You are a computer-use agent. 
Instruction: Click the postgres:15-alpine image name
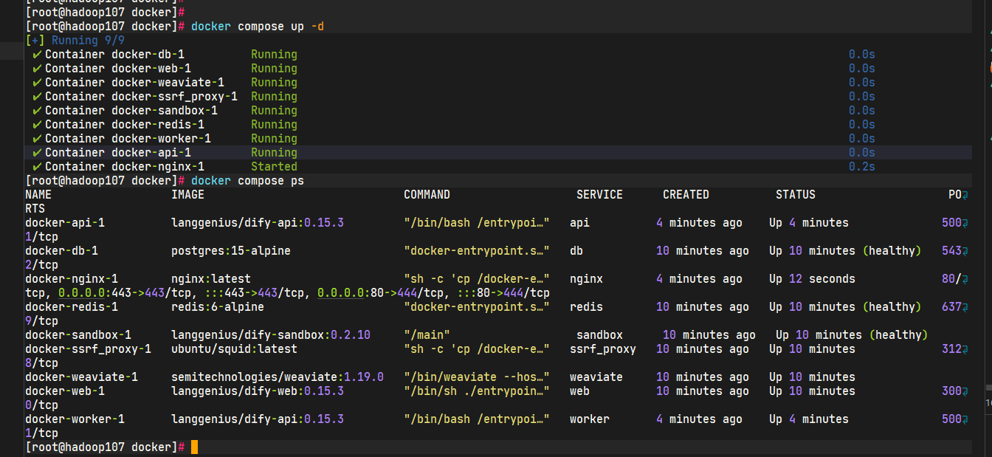(231, 251)
